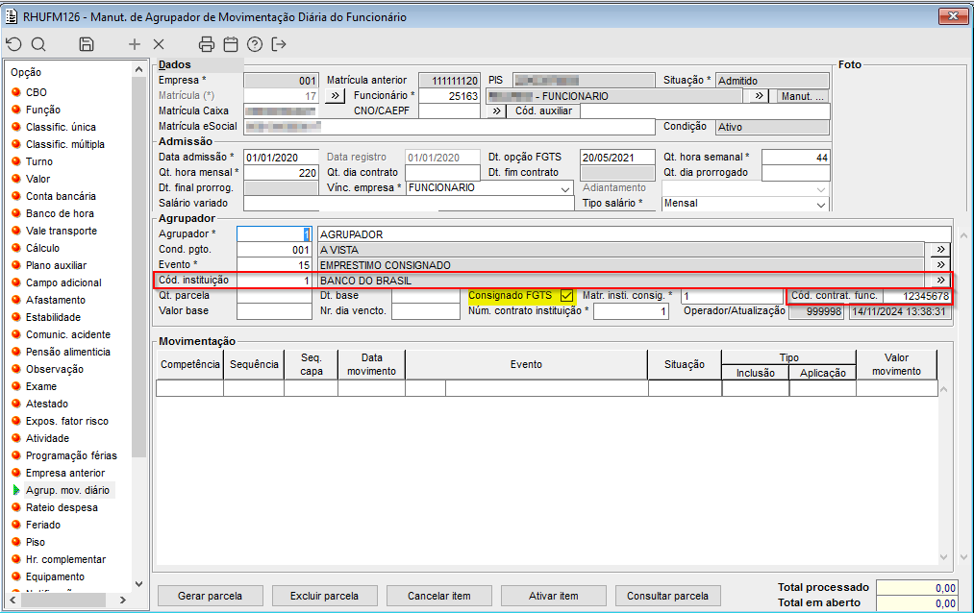Delete record using the X toolbar icon
Screen dimensions: 974x613
(159, 44)
